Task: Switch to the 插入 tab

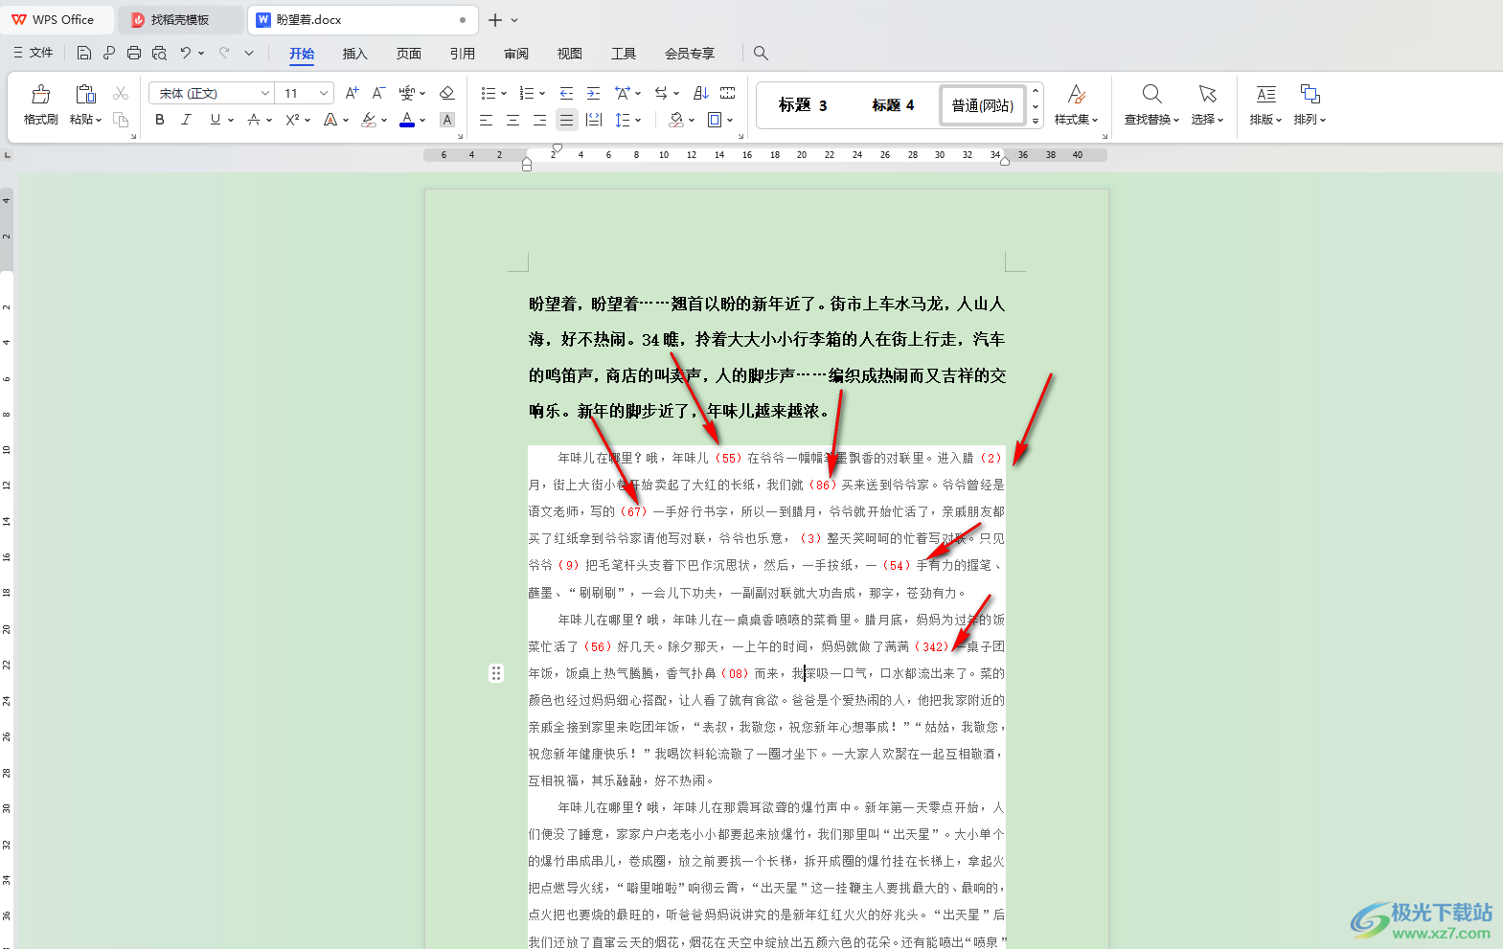Action: pos(355,54)
